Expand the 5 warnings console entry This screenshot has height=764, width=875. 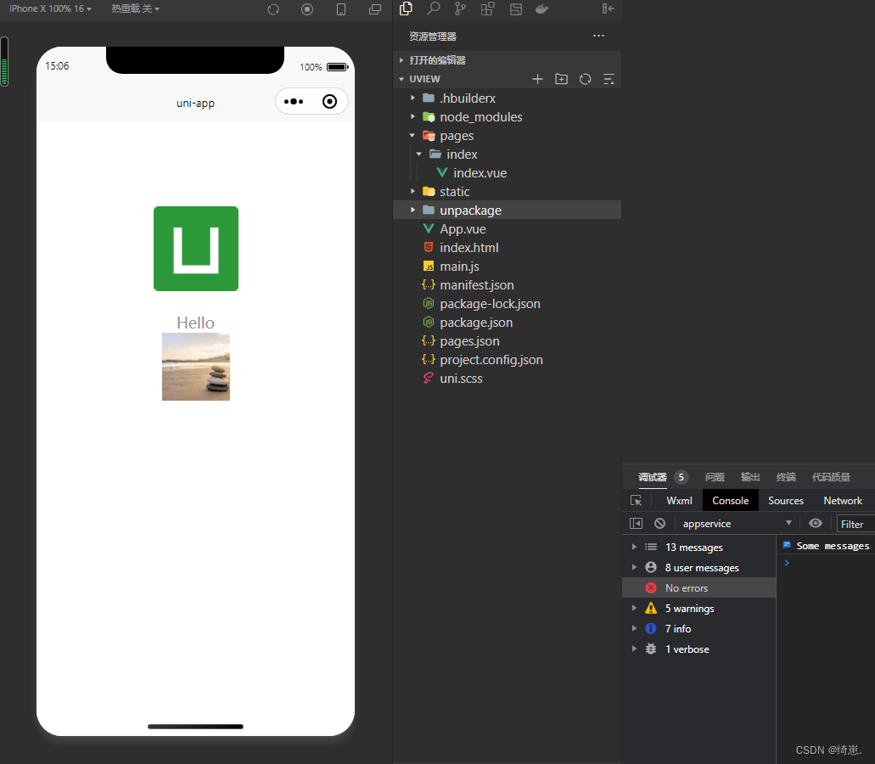pyautogui.click(x=635, y=608)
